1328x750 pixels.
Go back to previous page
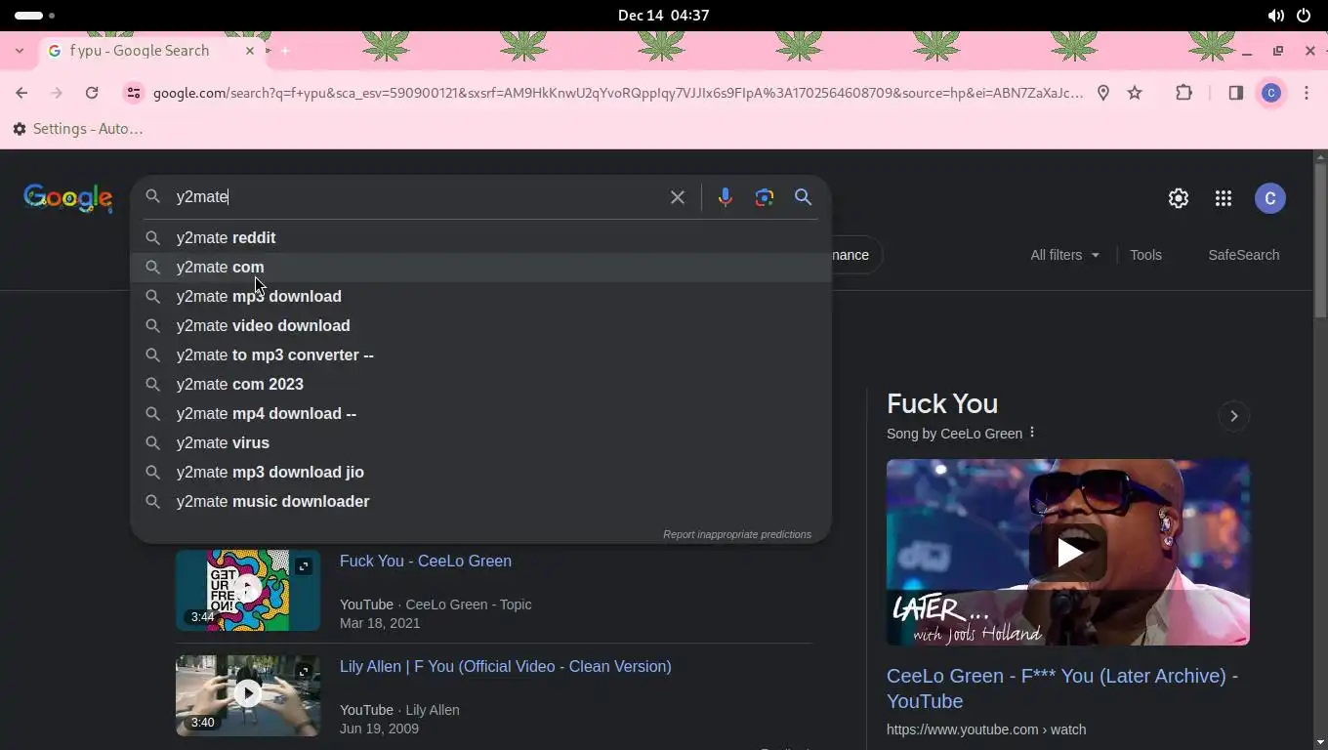point(21,93)
